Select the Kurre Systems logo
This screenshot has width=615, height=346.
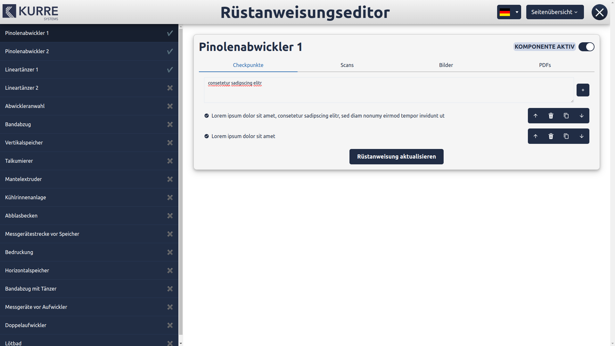[30, 12]
